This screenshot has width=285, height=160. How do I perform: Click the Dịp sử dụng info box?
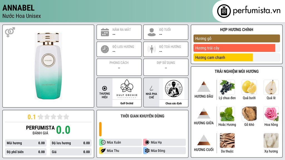coord(166,67)
